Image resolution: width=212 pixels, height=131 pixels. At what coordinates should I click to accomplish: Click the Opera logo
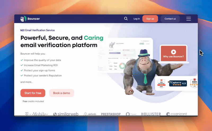pyautogui.click(x=131, y=114)
